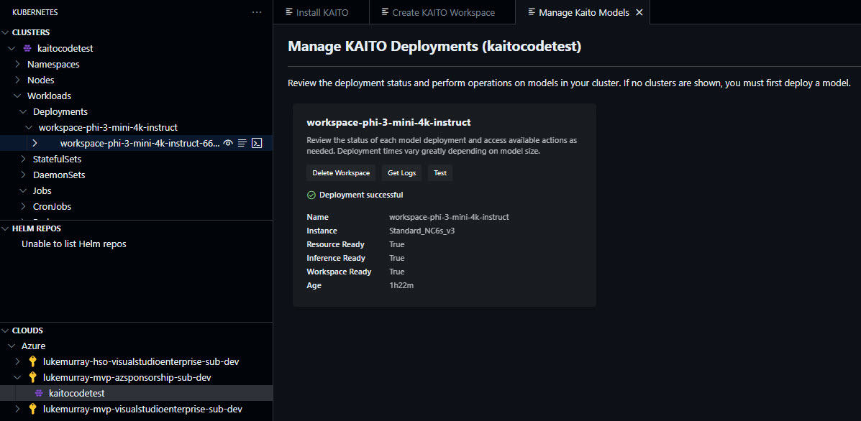This screenshot has height=421, width=861.
Task: Expand the Nodes tree item
Action: pos(17,80)
